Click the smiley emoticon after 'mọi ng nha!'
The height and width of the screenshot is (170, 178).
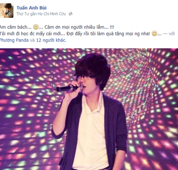tap(154, 34)
